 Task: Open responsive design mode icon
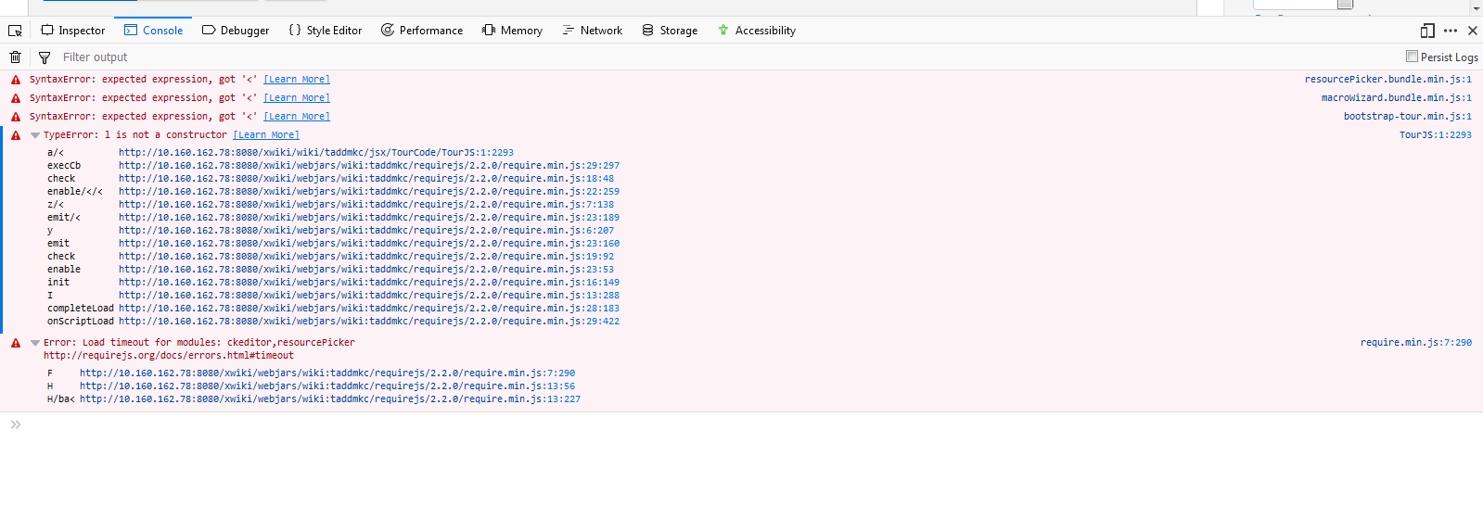point(1427,31)
